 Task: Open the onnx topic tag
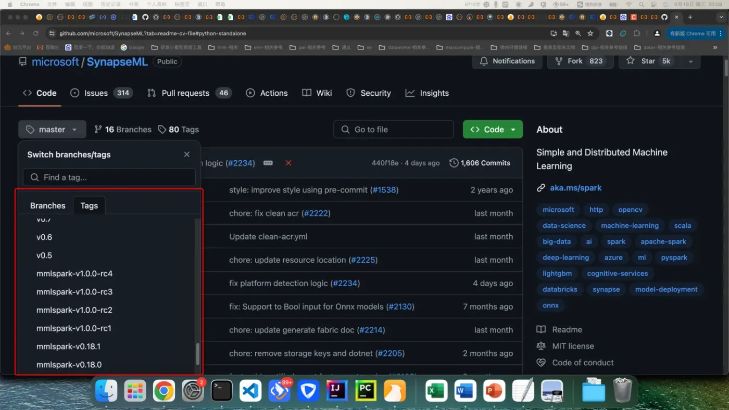pos(550,305)
